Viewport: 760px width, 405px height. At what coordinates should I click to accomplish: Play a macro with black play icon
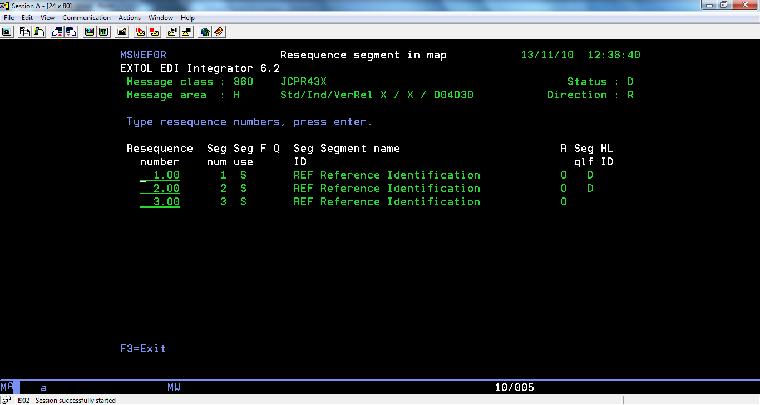point(172,32)
